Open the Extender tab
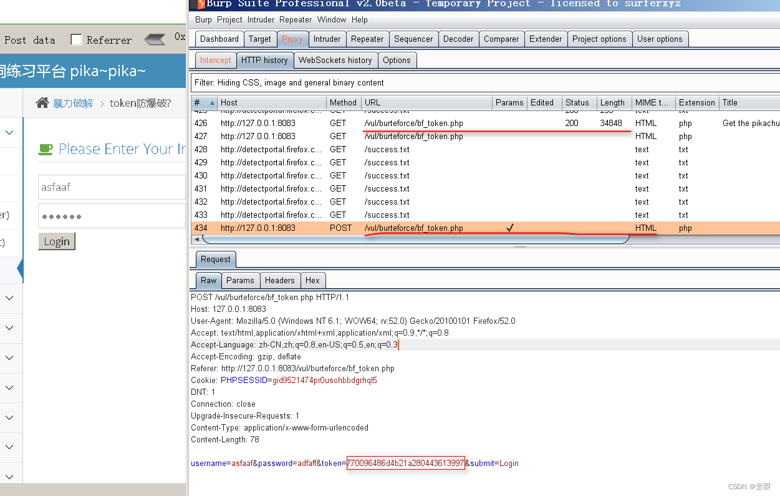 coord(546,39)
